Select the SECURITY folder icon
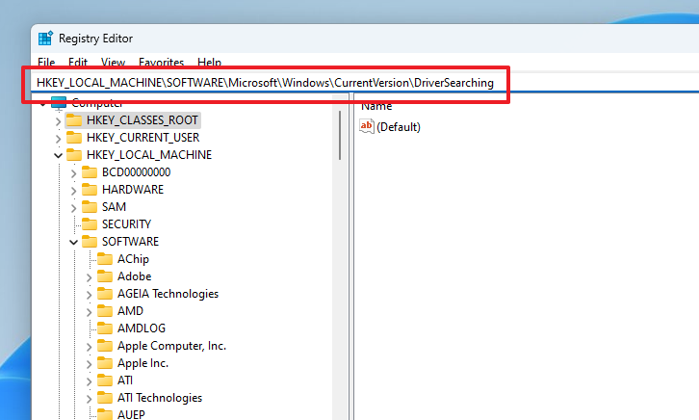699x420 pixels. click(90, 224)
